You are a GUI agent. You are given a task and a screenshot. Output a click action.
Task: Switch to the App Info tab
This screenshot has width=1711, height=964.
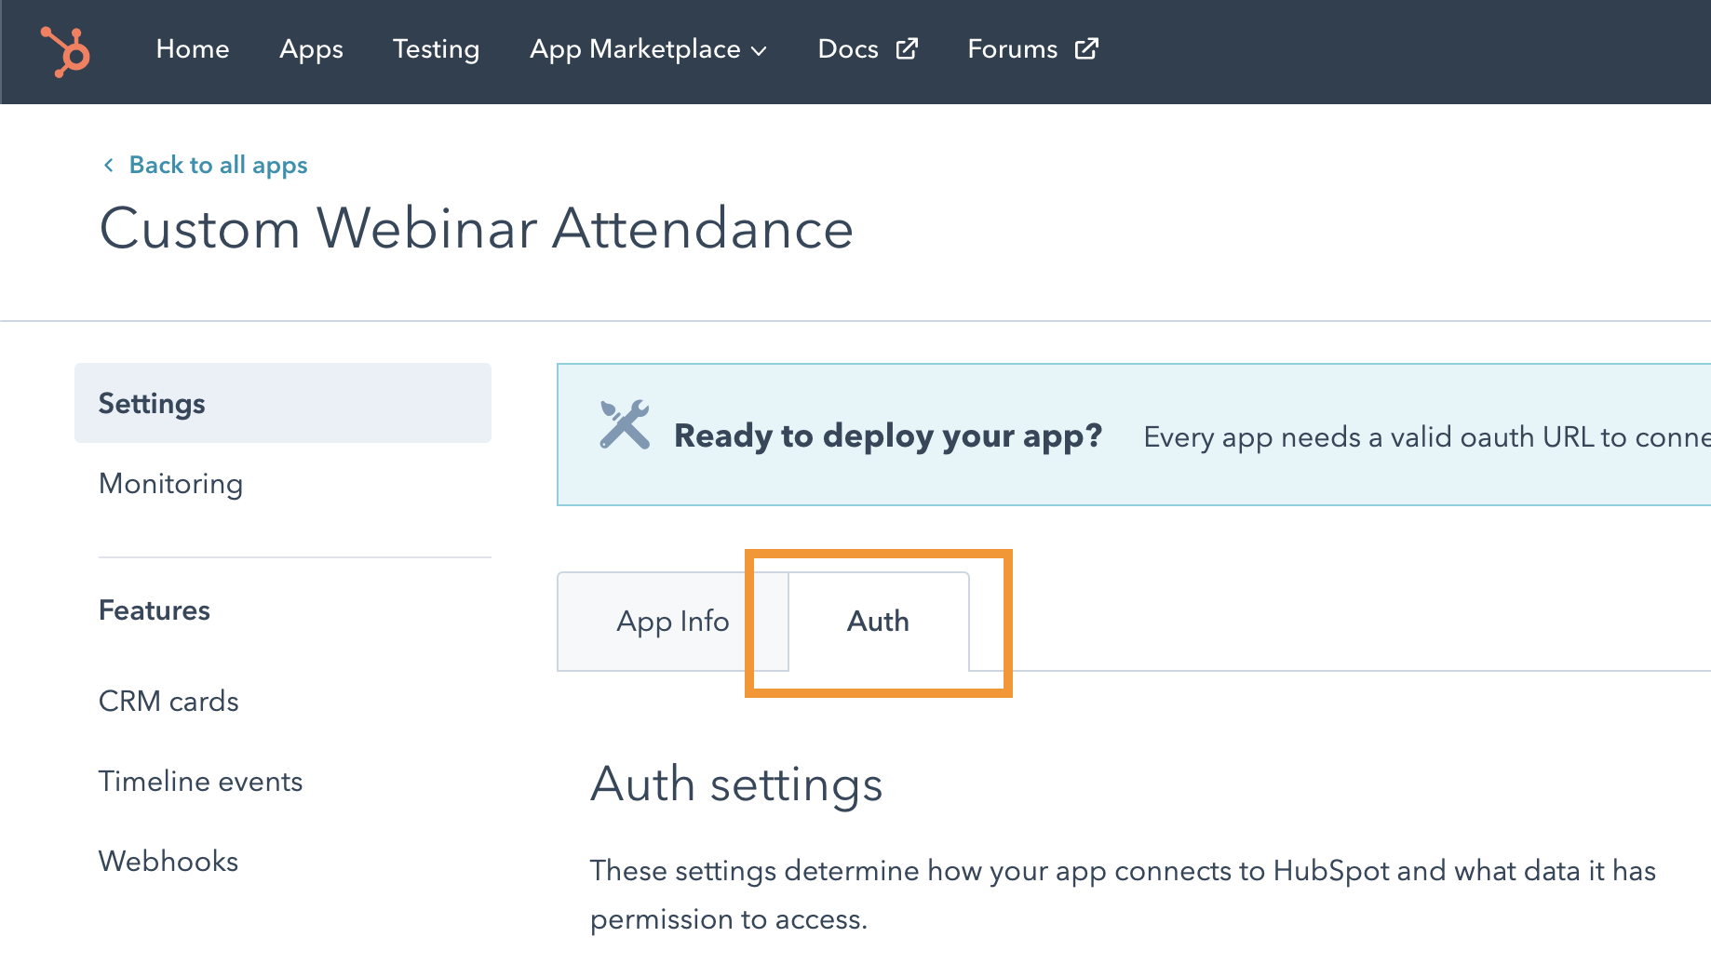click(672, 621)
